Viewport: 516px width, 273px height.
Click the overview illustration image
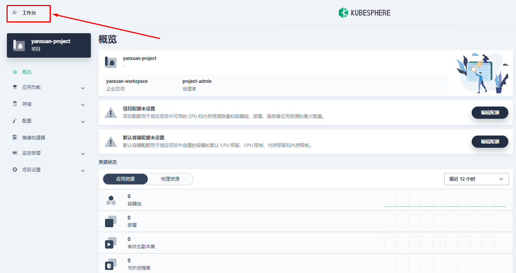click(x=482, y=73)
